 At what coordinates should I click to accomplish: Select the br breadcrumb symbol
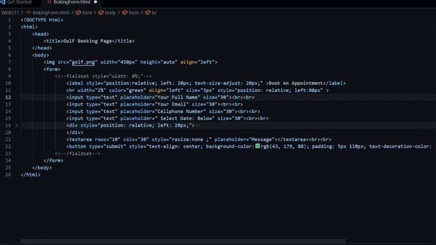(x=154, y=13)
